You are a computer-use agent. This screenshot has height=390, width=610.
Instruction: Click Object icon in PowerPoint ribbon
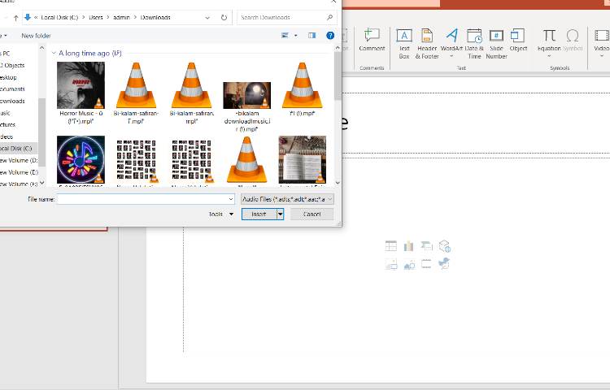pyautogui.click(x=518, y=40)
